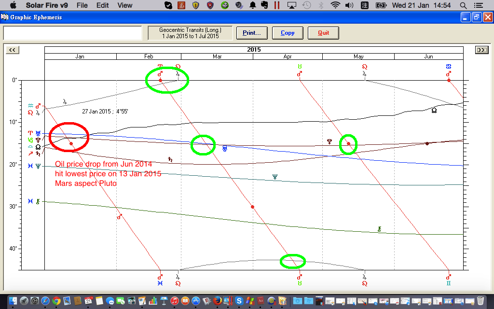The height and width of the screenshot is (309, 494).
Task: Open the Edit menu
Action: click(x=102, y=5)
